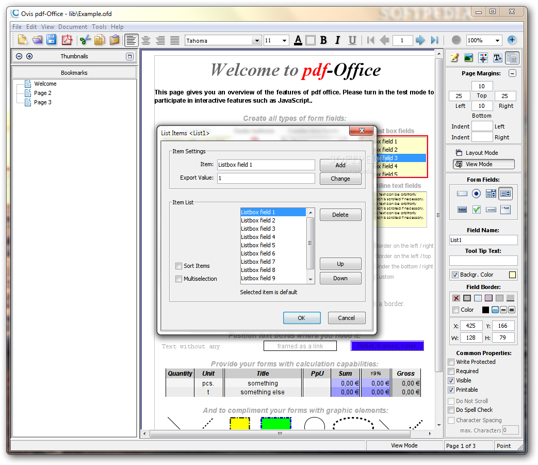Image resolution: width=538 pixels, height=465 pixels.
Task: Open the View menu
Action: tap(47, 27)
